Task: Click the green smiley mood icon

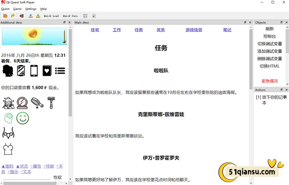Action: (x=22, y=118)
